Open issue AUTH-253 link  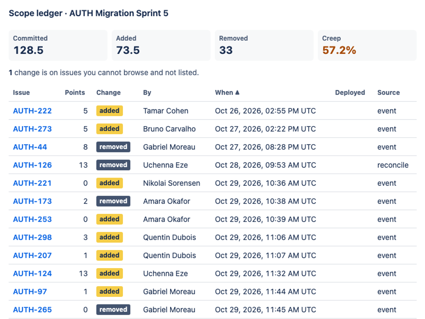tap(32, 219)
